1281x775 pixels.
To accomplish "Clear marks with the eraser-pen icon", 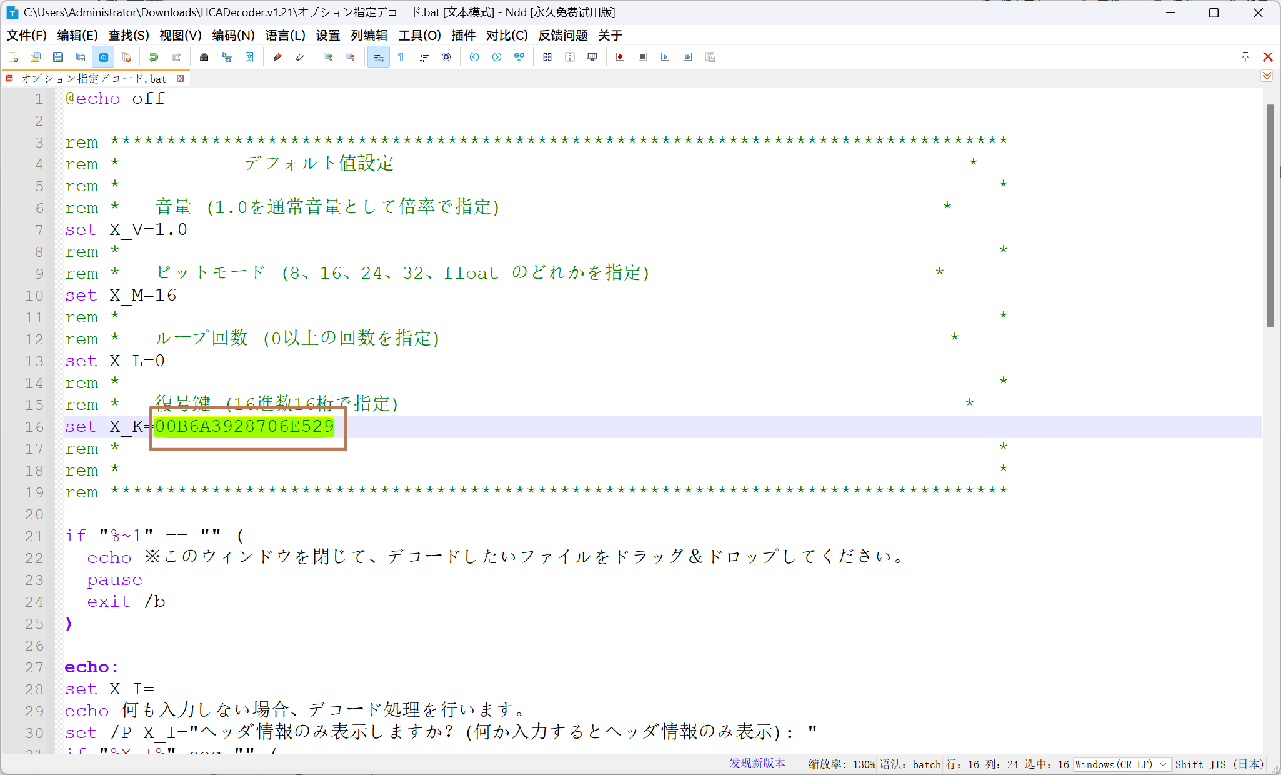I will click(x=300, y=57).
